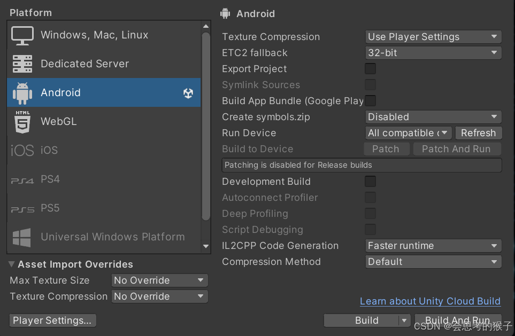Click the Patch button
The height and width of the screenshot is (336, 515).
tap(386, 149)
